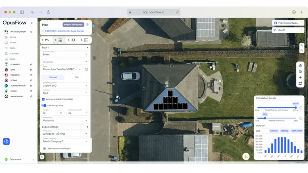Disable the Use No-go area switch
This screenshot has width=308, height=173.
pos(44,106)
